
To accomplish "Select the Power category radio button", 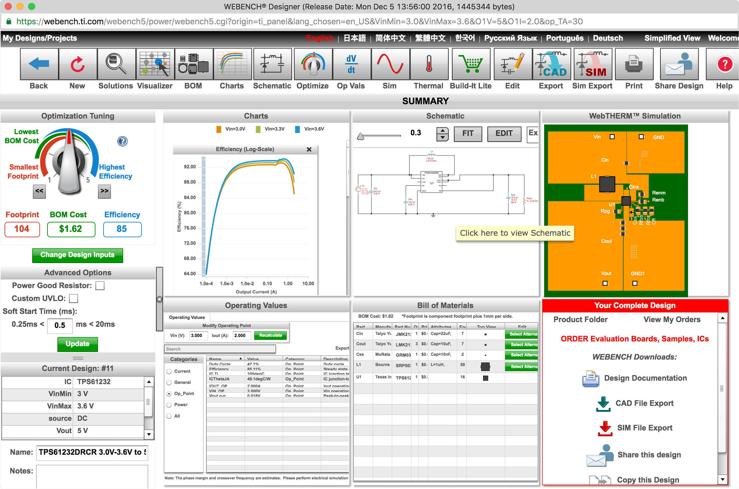I will 169,404.
